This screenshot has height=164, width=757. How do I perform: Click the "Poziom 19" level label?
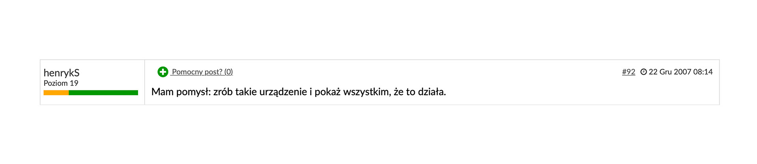61,83
